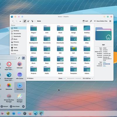Go up to the parent folder

click(20, 21)
